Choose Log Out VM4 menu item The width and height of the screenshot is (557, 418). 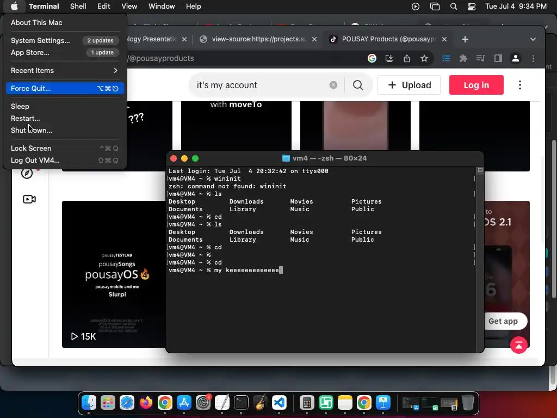pos(65,161)
